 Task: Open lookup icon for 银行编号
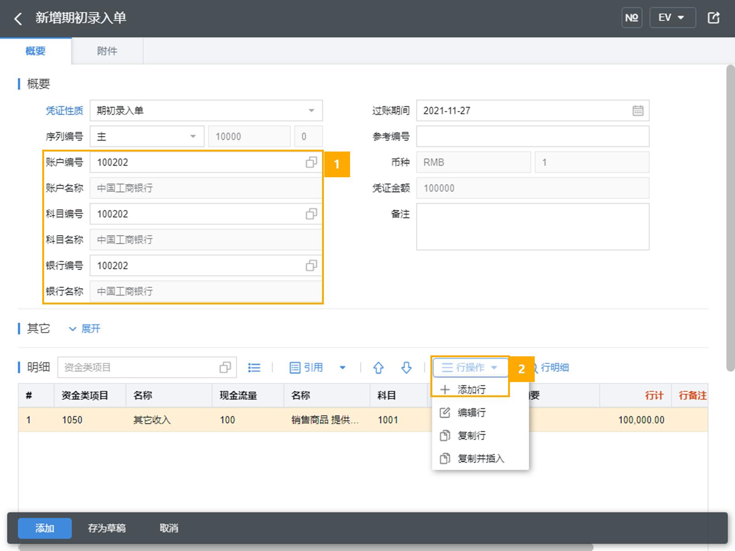coord(311,265)
